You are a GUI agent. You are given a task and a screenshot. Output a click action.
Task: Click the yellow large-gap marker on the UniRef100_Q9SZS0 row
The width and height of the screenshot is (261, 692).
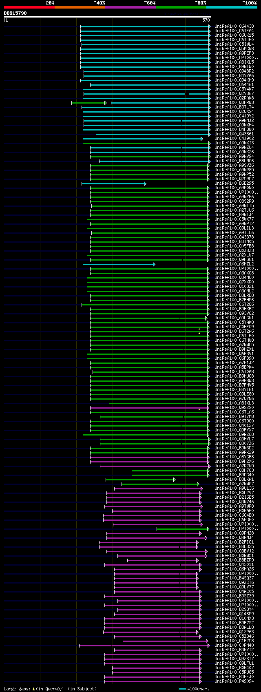(199, 409)
